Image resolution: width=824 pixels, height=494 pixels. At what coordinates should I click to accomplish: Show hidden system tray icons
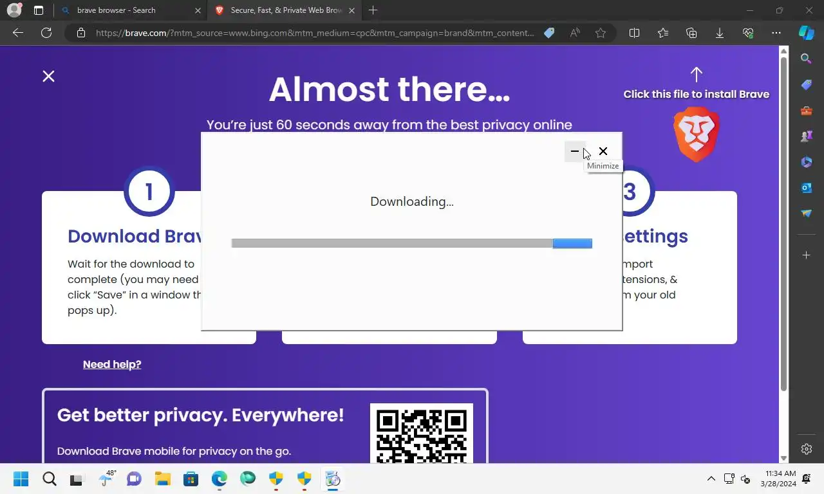pyautogui.click(x=711, y=479)
